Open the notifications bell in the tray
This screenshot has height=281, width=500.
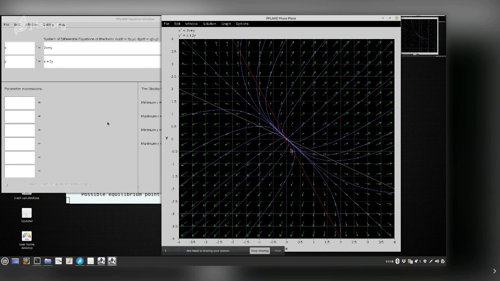[416, 261]
